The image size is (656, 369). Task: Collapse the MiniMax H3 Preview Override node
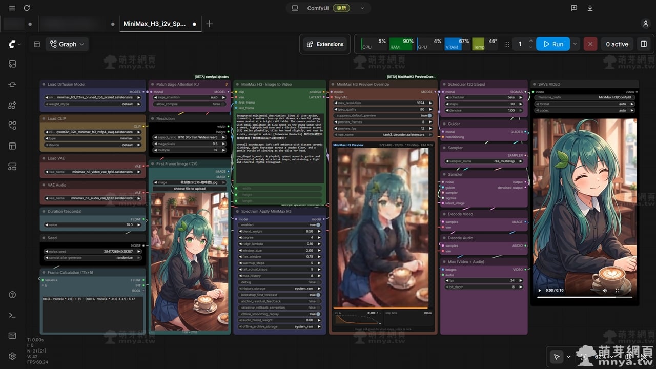(x=332, y=84)
